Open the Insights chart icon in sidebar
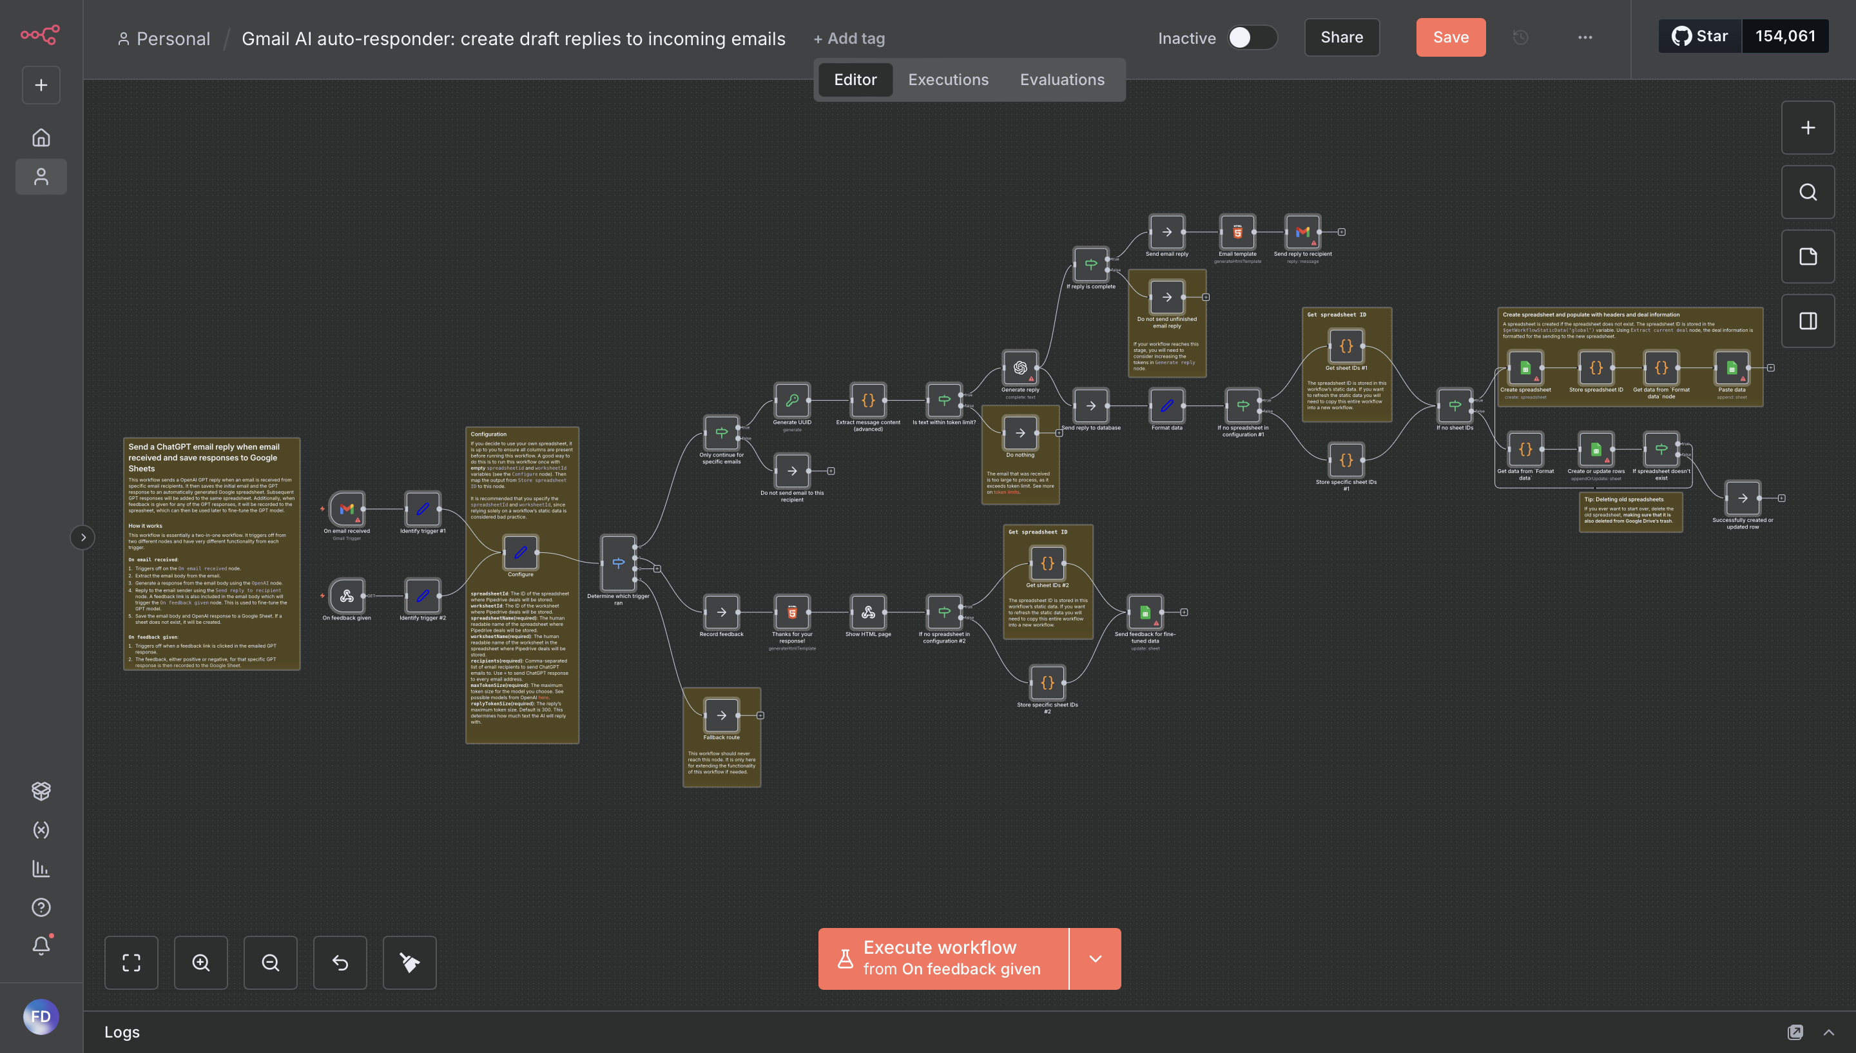Viewport: 1856px width, 1053px height. [41, 869]
